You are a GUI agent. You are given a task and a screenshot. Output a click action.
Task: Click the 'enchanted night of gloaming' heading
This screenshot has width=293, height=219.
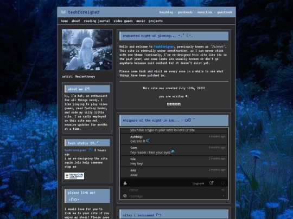[x=174, y=36]
